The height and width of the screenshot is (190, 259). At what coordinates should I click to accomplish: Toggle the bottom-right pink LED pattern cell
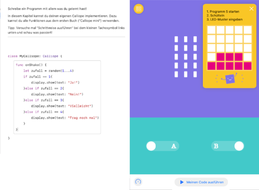pos(247,66)
